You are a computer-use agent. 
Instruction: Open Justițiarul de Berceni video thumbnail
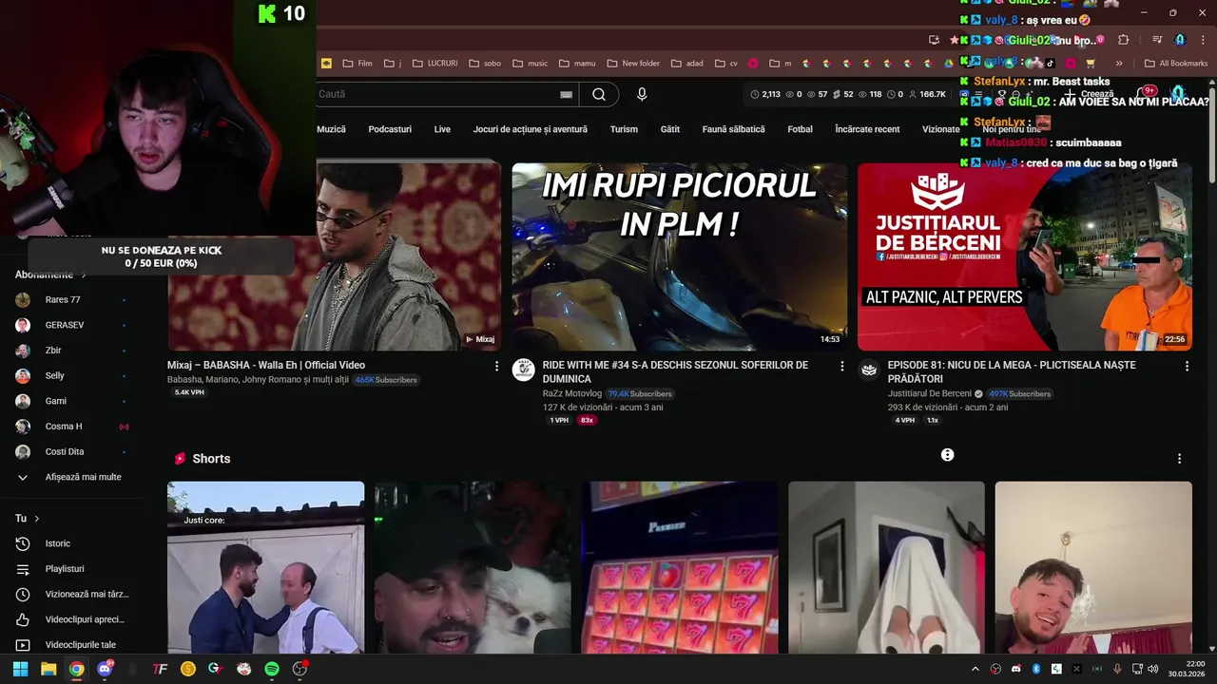(x=1024, y=256)
